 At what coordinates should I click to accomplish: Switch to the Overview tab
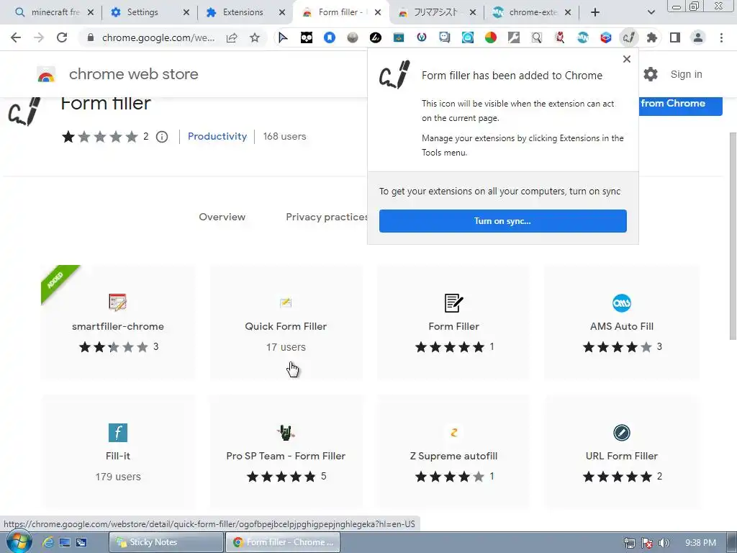point(222,217)
